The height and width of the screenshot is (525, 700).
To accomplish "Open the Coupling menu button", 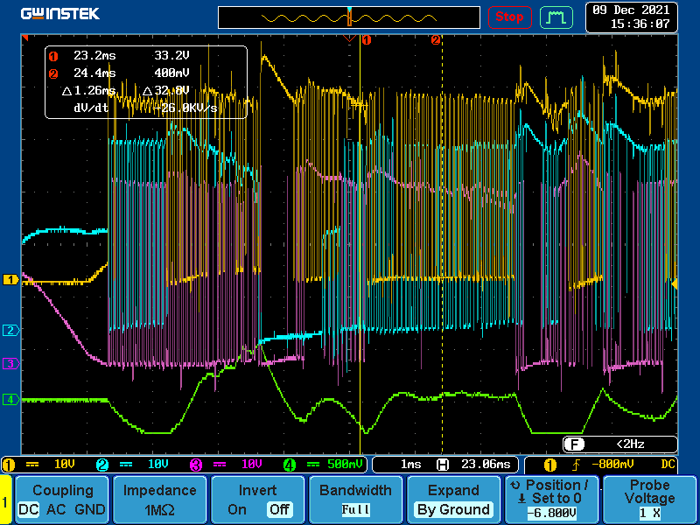I will [62, 500].
